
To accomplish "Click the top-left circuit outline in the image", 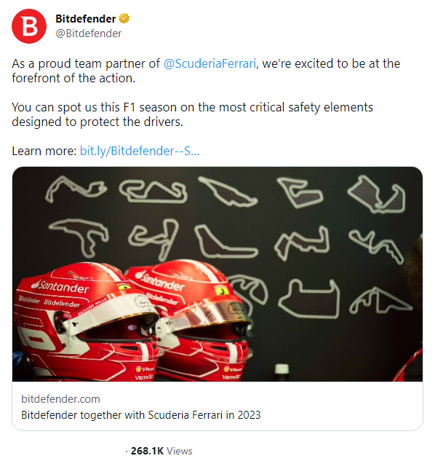I will click(76, 189).
